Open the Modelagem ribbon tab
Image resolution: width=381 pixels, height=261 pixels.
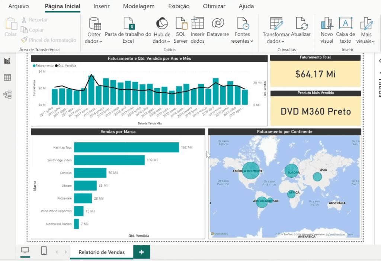pos(139,6)
